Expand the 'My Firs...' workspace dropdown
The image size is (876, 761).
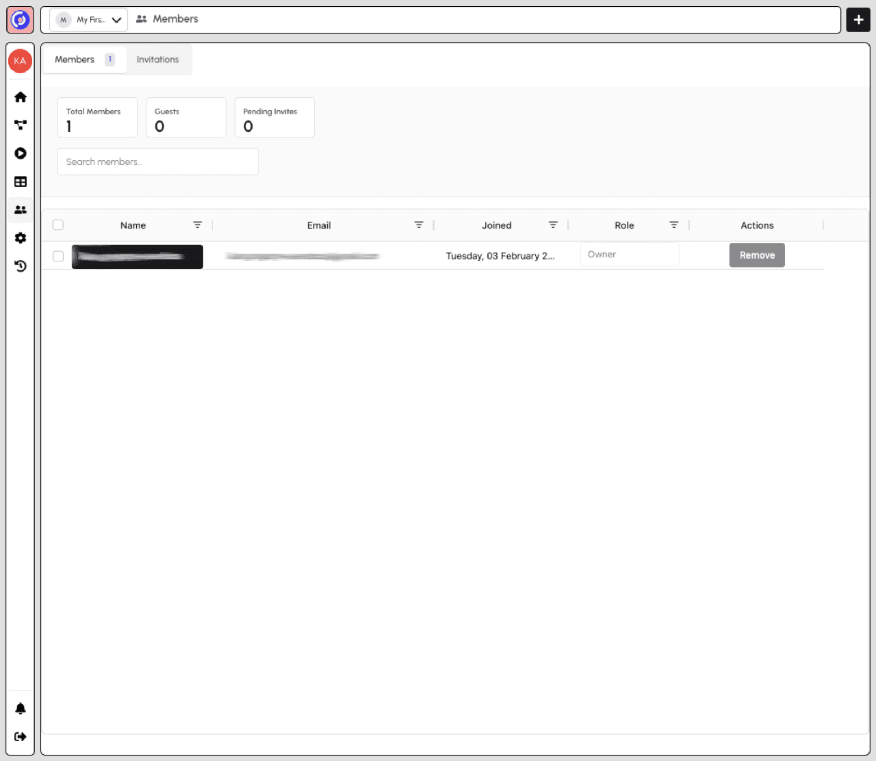click(x=89, y=20)
